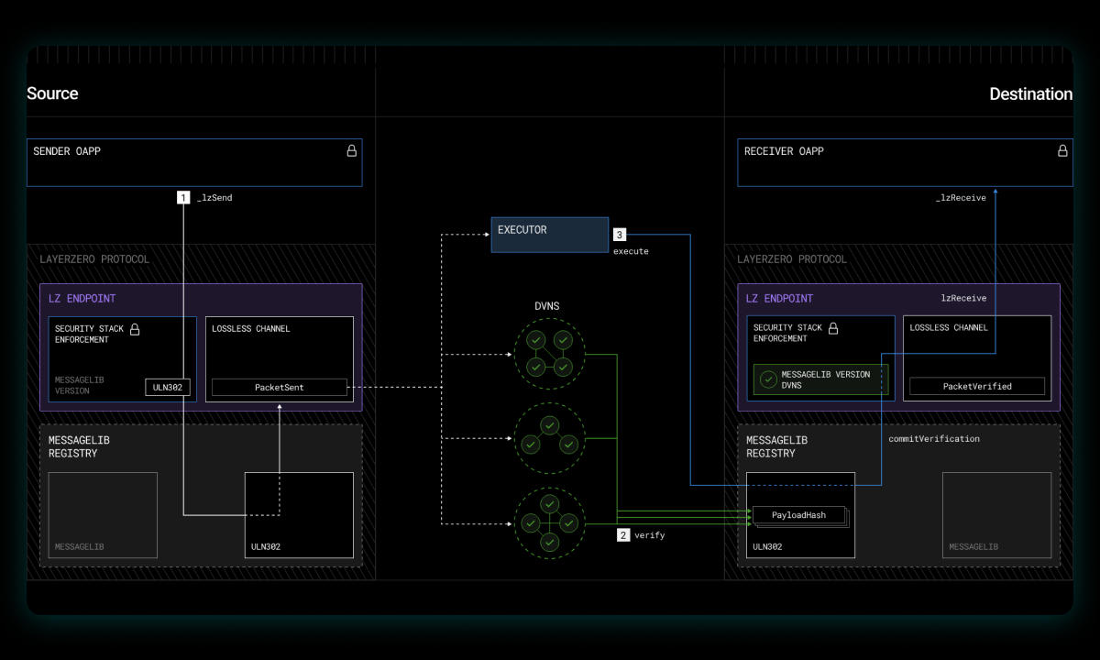The width and height of the screenshot is (1100, 660).
Task: Select the DVN cluster with four square-arranged nodes
Action: (x=549, y=353)
